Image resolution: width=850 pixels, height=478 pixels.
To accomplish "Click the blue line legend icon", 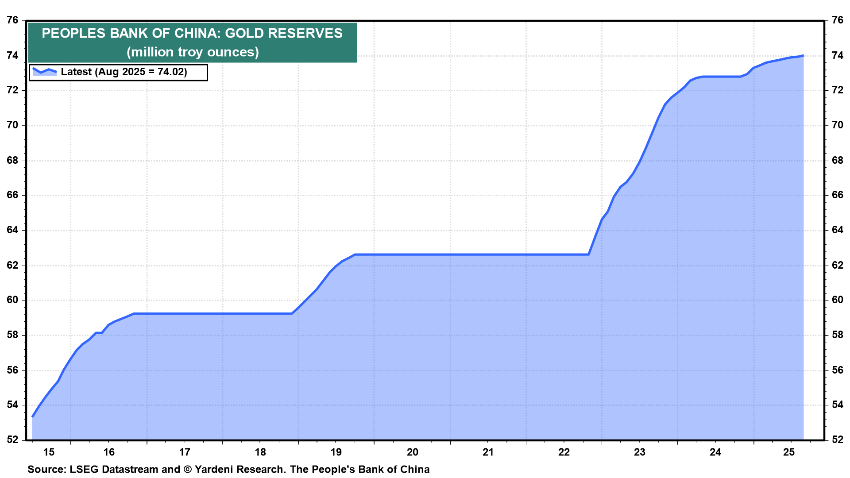I will pos(45,71).
